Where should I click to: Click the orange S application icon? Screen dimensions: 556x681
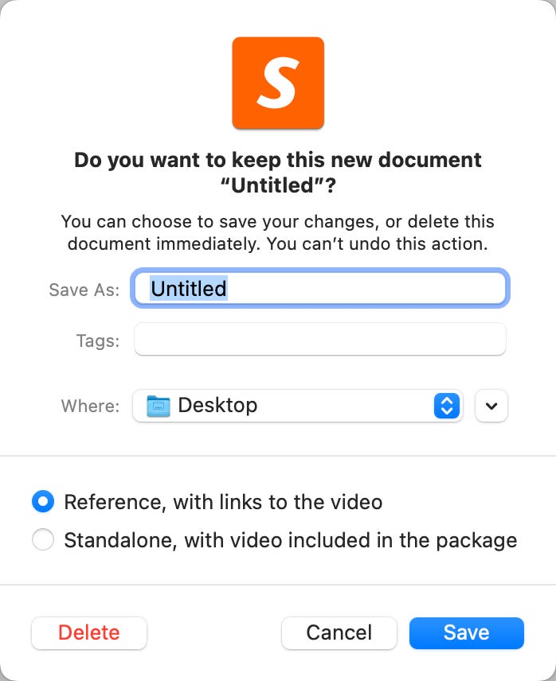(278, 83)
